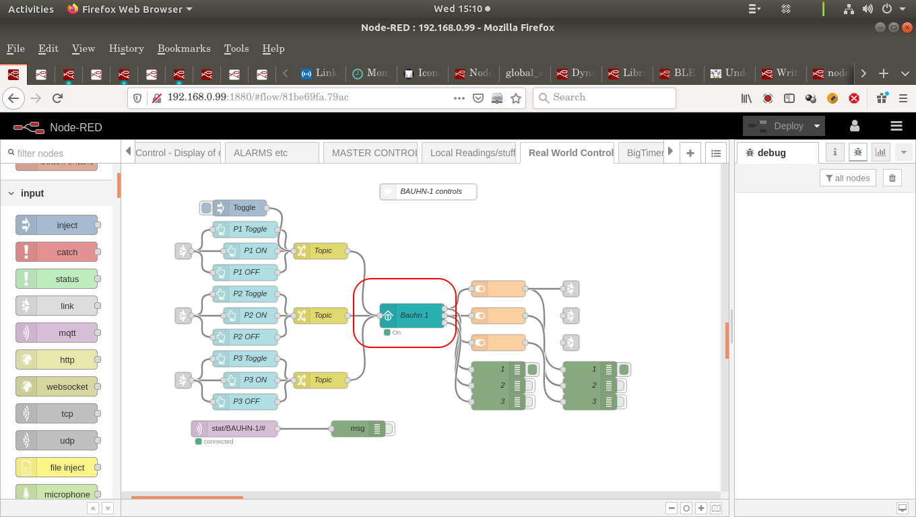Click the filter nodes search field
916x517 pixels.
point(61,152)
